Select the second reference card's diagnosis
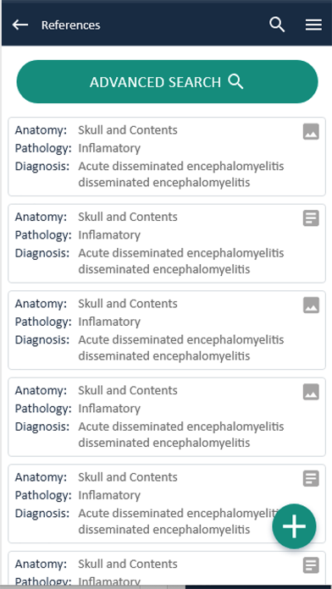 (181, 261)
